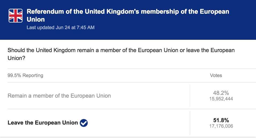The image size is (256, 139).
Task: Open the referendum title heading link
Action: click(x=128, y=12)
